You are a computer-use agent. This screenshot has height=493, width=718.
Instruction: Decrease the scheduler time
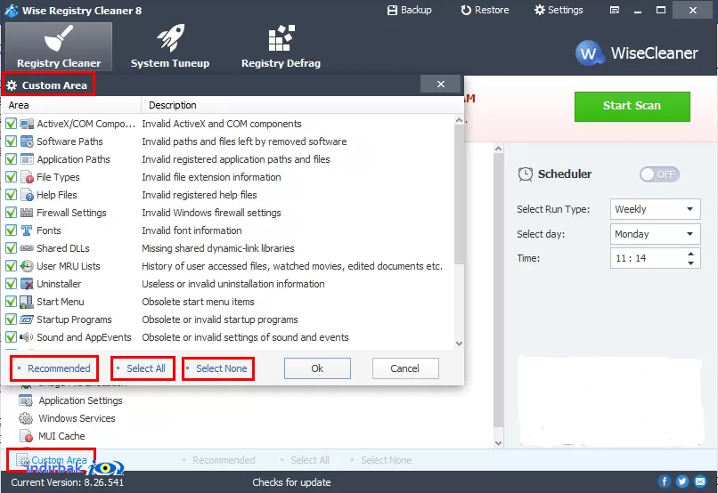(x=691, y=263)
